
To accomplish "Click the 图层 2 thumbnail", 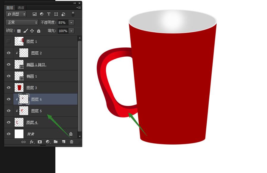I will tap(24, 53).
